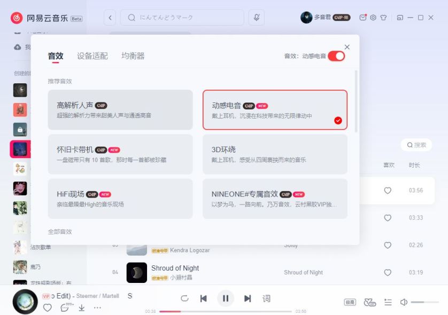This screenshot has height=315, width=448.
Task: Close the sound effects dialog
Action: tap(347, 47)
